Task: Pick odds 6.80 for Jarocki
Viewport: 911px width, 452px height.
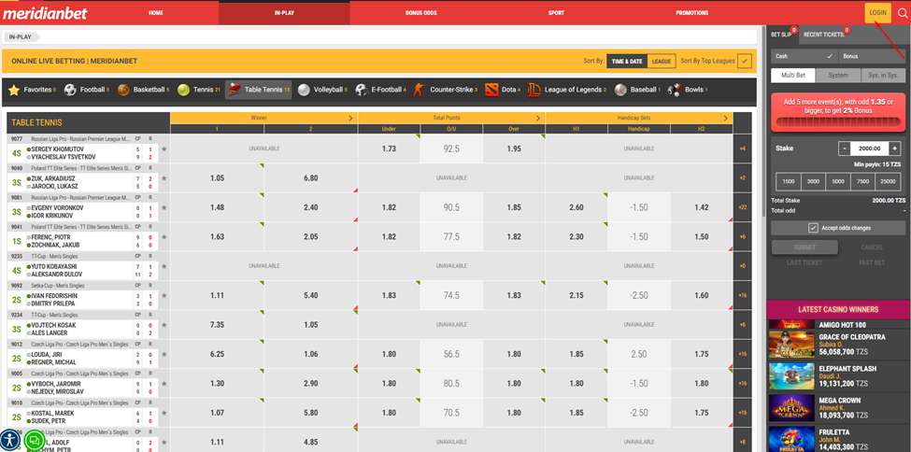Action: tap(311, 178)
